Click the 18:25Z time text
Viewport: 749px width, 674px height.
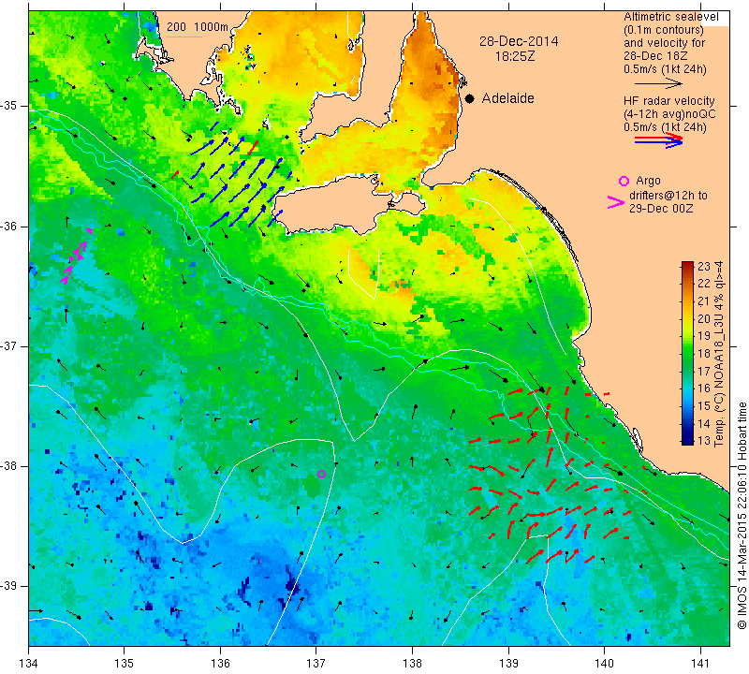pos(515,56)
